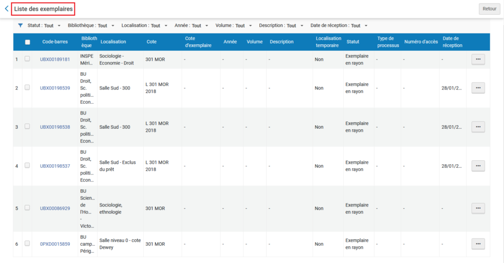504x263 pixels.
Task: Click 'L 301 MOR 2018' cote in row 2
Action: click(157, 88)
